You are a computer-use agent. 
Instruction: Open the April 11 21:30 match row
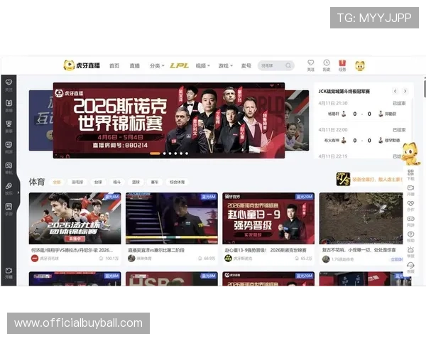point(362,109)
